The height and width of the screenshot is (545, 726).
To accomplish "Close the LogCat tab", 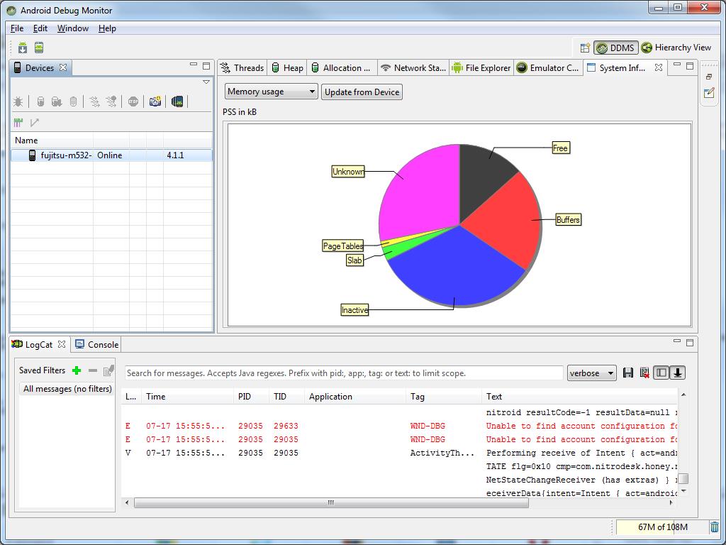I will point(62,344).
